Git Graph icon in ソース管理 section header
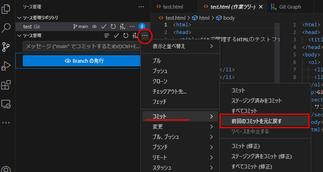Viewport: 323px width, 172px height. 135,36
